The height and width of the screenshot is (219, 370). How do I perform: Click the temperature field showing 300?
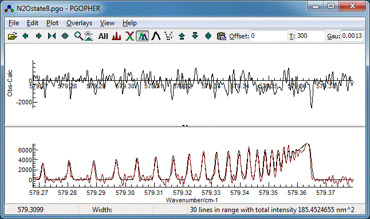pos(310,36)
